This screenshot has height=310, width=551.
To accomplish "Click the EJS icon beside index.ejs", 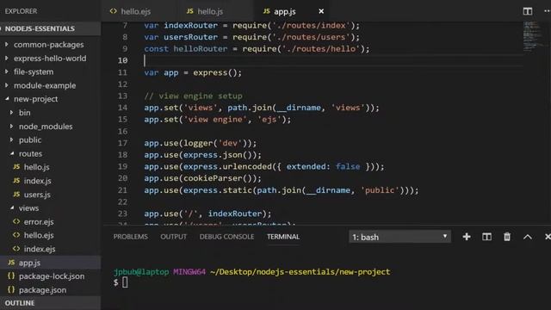I will tap(16, 249).
